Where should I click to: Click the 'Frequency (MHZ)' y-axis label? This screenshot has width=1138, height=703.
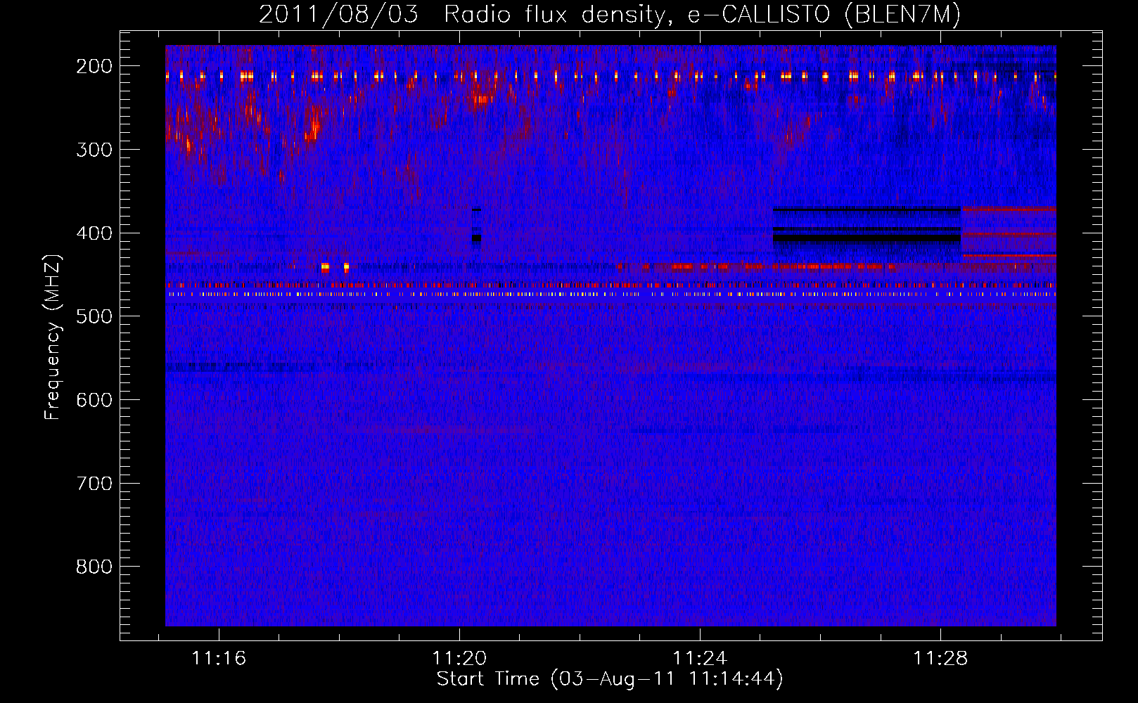click(x=53, y=337)
